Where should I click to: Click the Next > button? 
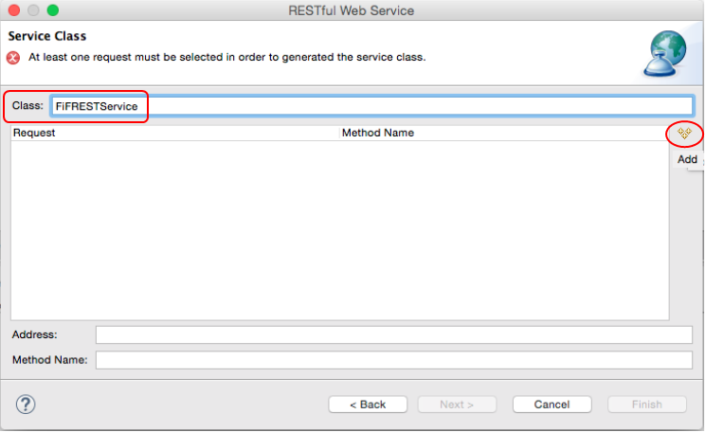point(457,405)
